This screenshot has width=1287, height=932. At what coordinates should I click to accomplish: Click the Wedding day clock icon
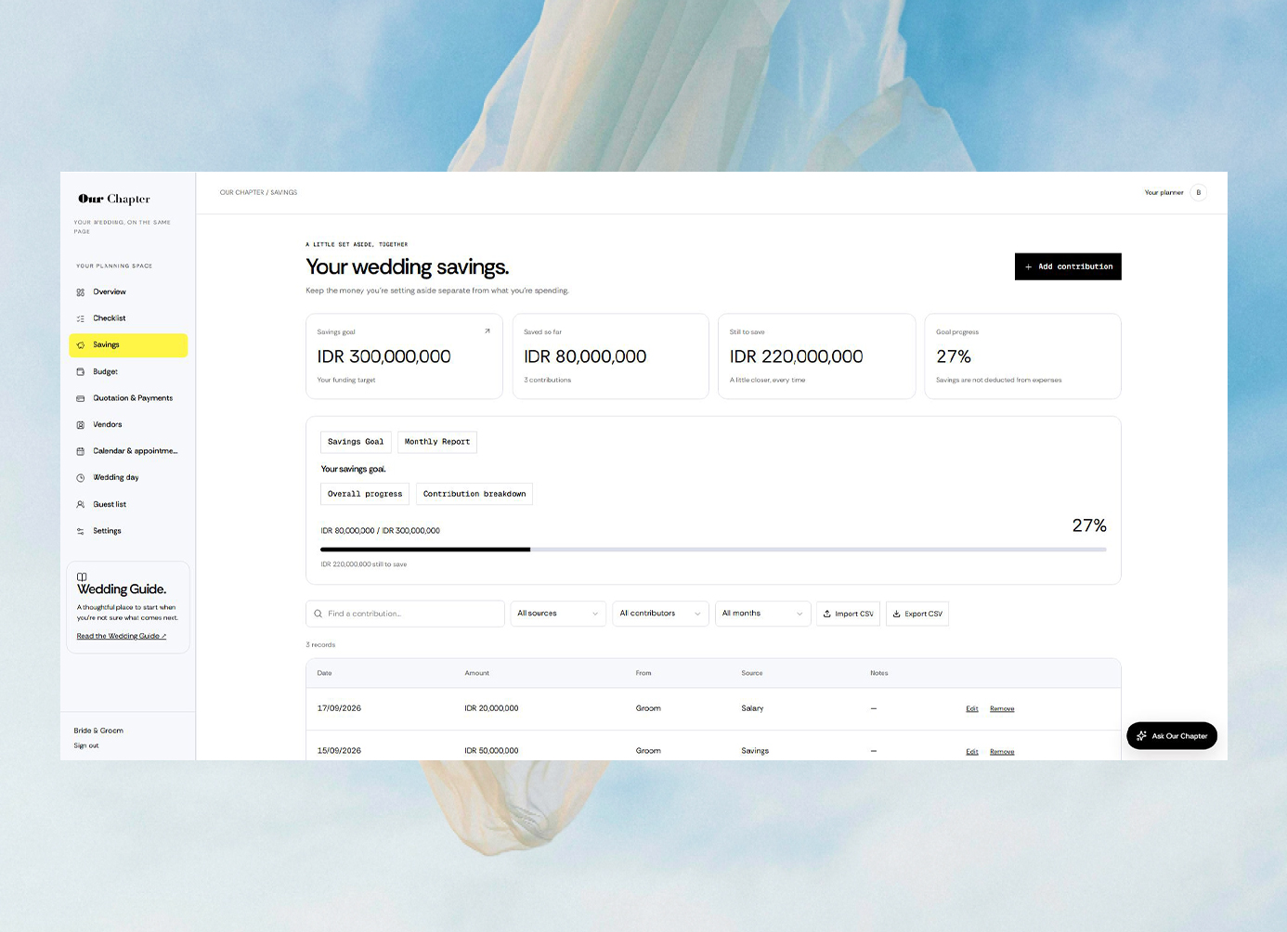point(81,478)
